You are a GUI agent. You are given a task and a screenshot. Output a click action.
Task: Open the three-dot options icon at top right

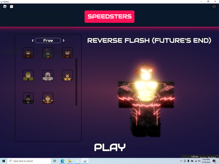coord(214,7)
